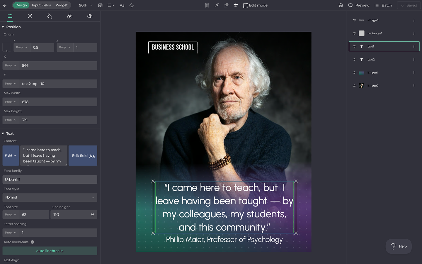422x264 pixels.
Task: Select the add image tool icon
Action: 100,5
